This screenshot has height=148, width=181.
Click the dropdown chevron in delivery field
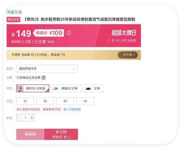73,69
